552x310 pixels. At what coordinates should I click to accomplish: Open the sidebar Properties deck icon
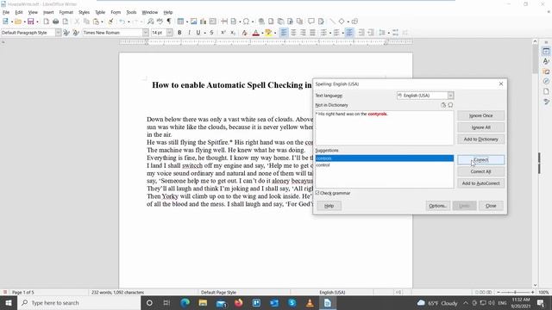click(546, 51)
